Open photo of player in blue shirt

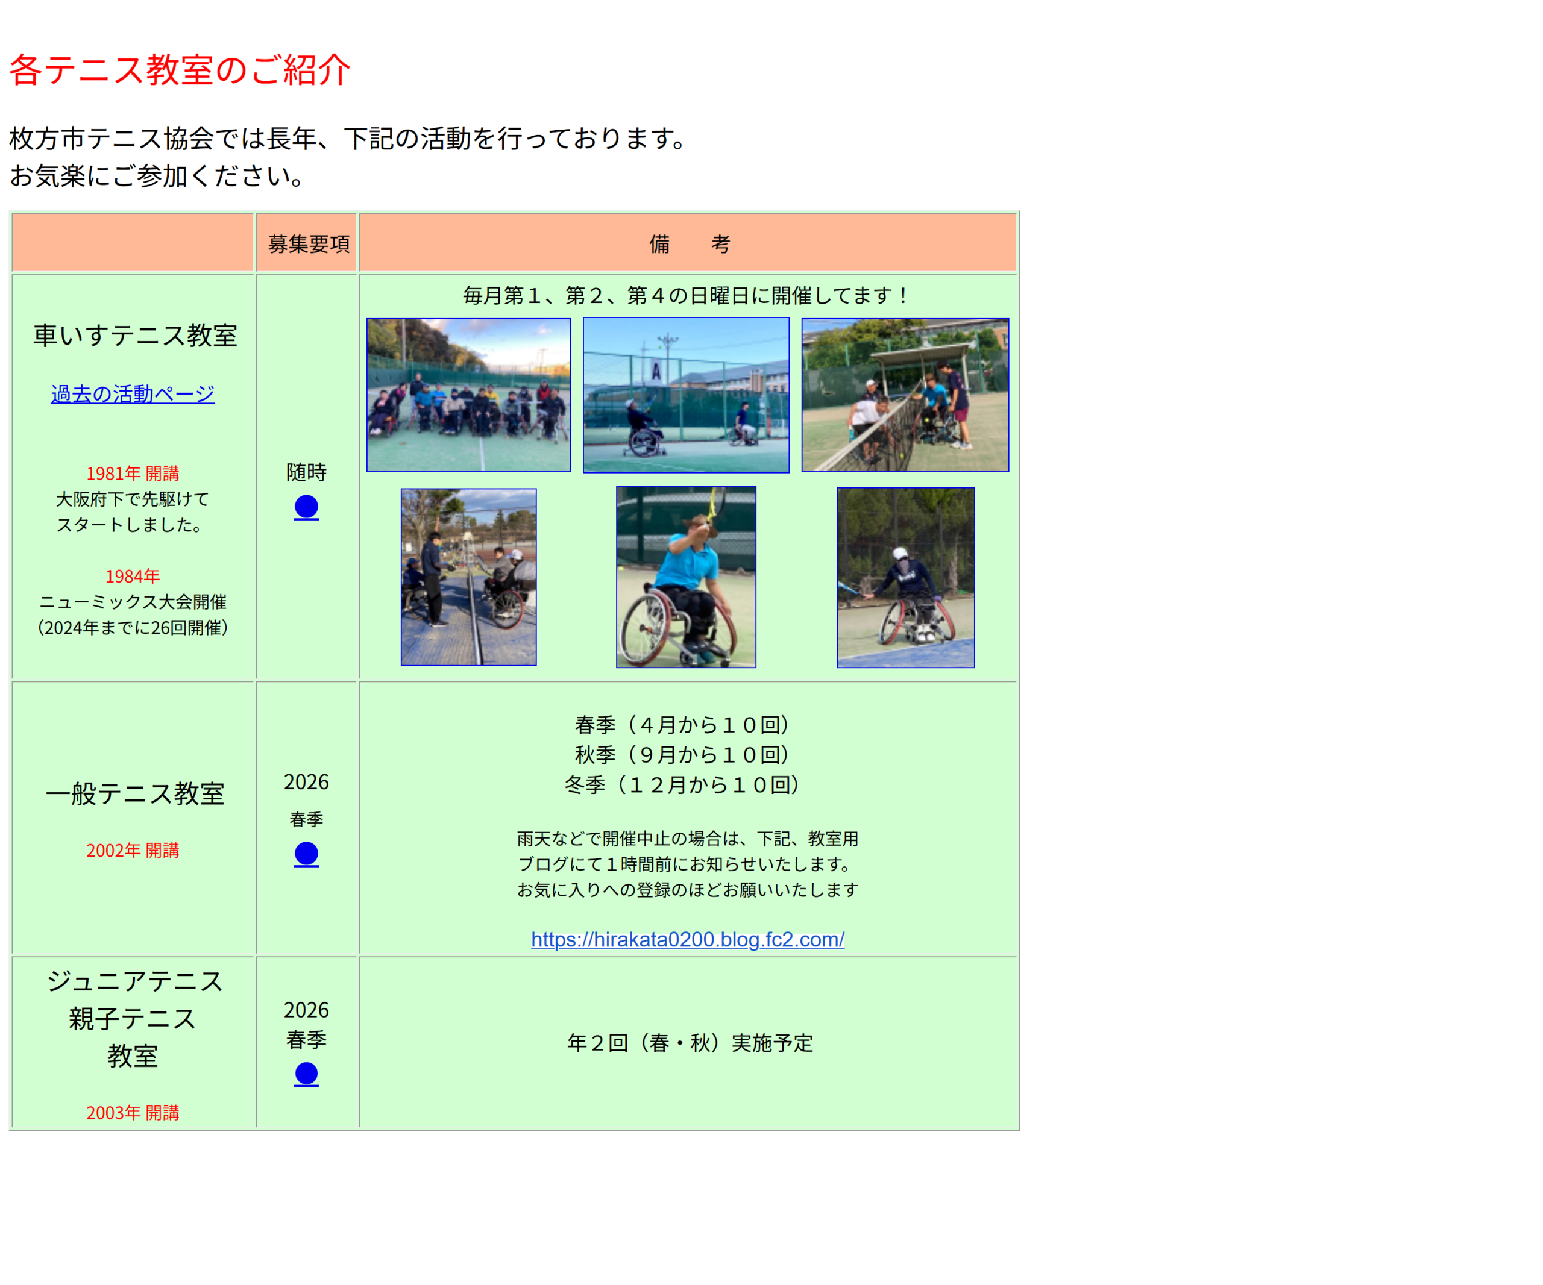point(687,577)
